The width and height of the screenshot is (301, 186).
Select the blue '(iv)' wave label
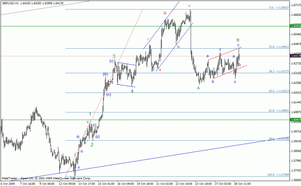109,94
